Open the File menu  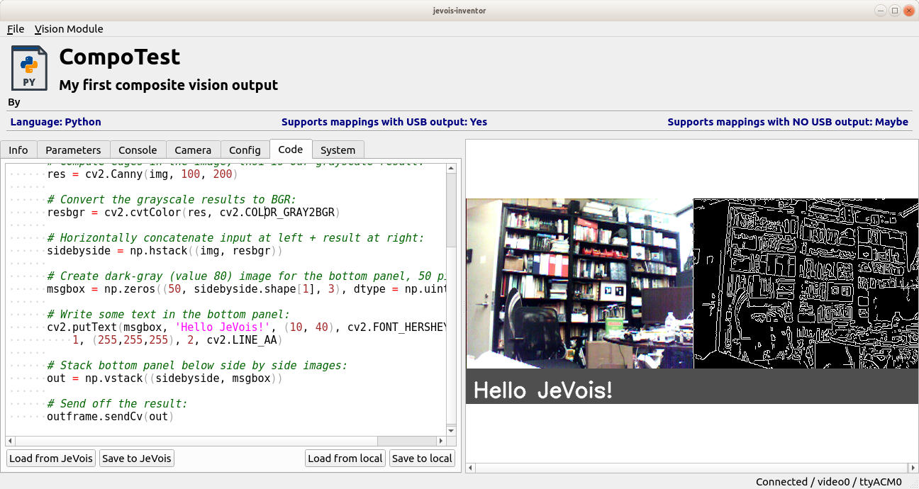click(16, 29)
